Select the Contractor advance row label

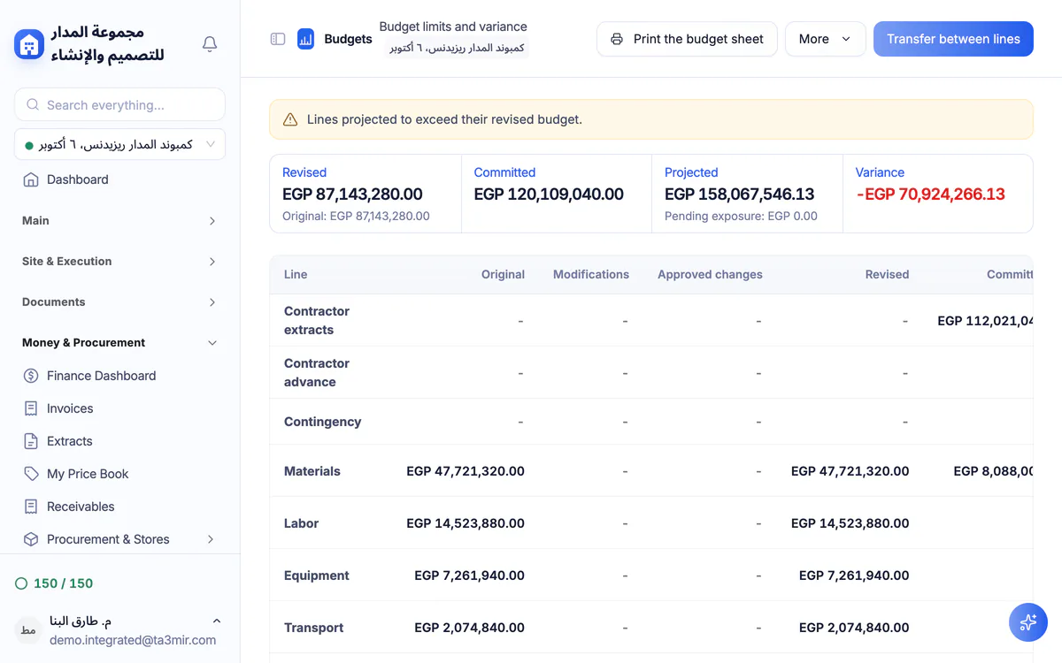pyautogui.click(x=317, y=372)
